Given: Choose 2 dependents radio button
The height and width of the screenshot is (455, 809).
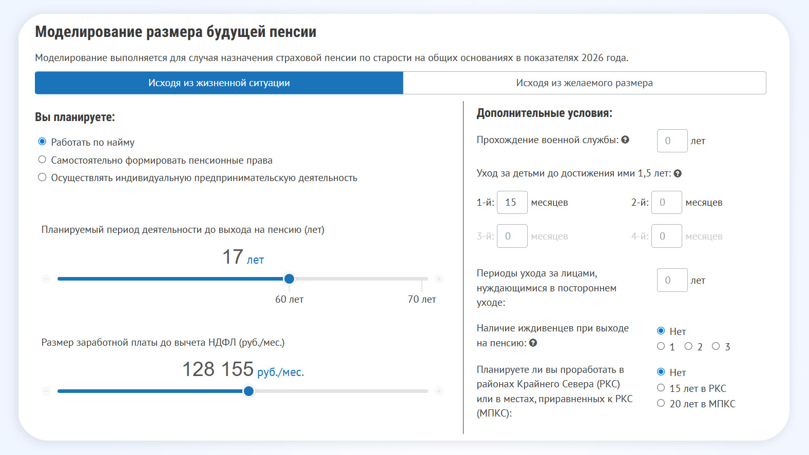Looking at the screenshot, I should tap(689, 346).
